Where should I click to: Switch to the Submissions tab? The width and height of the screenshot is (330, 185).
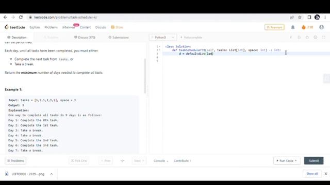[x=119, y=38]
